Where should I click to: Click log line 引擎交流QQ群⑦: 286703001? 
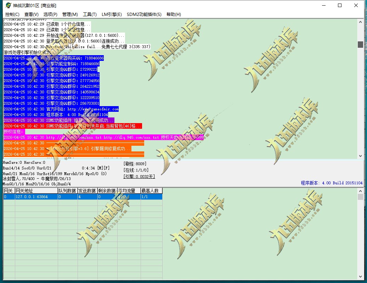pos(51,103)
